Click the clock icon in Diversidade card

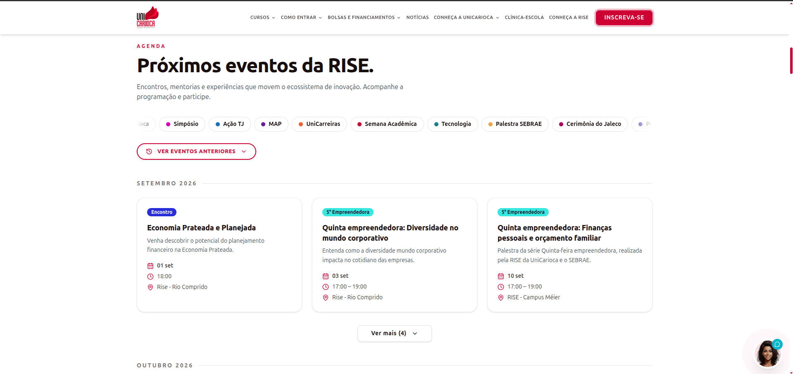326,287
